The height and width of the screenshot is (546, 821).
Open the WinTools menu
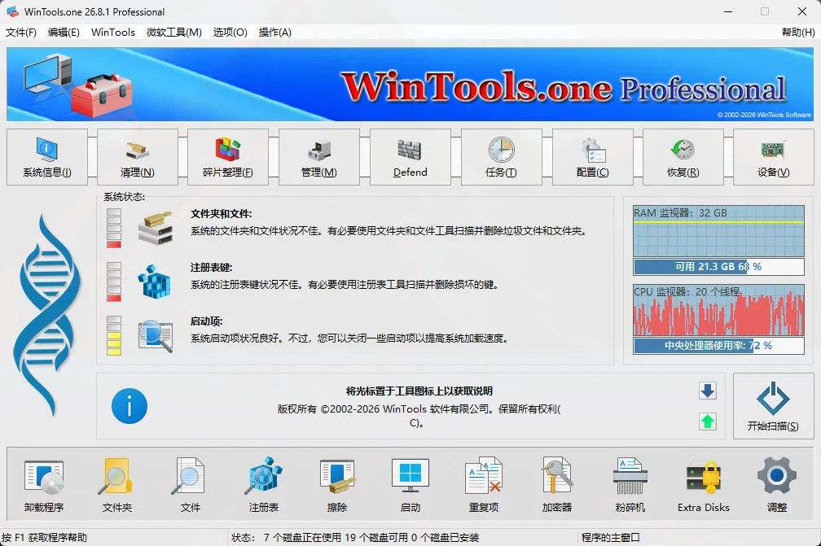point(113,33)
